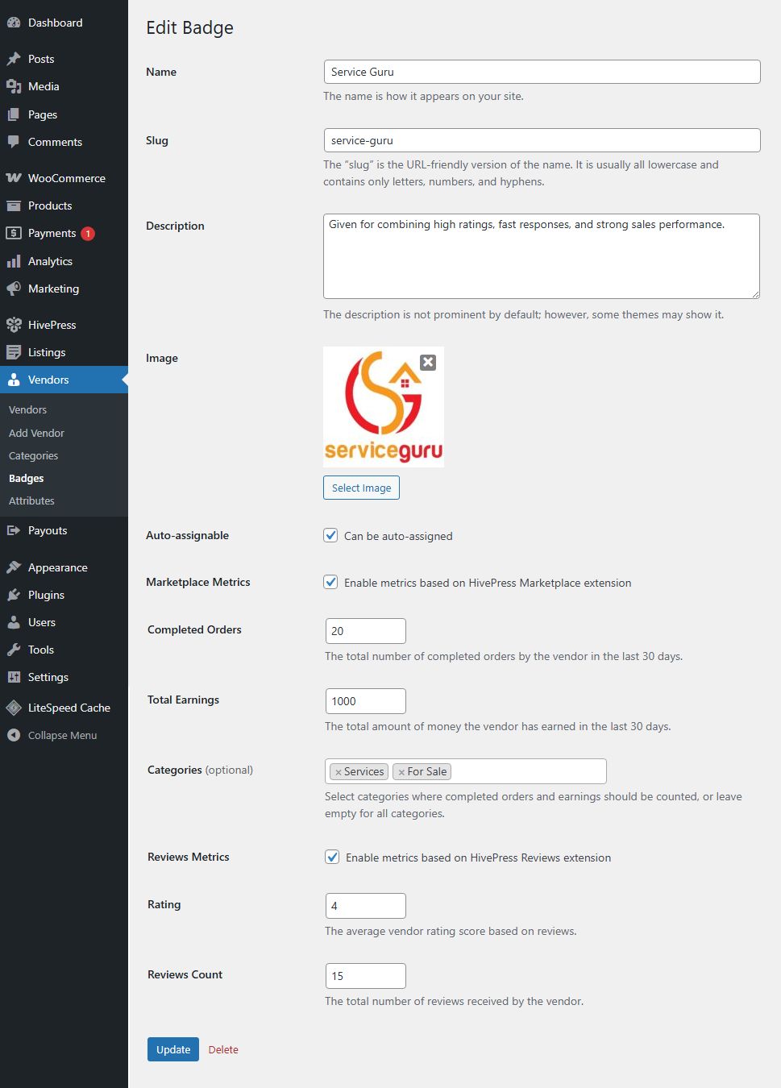The image size is (781, 1088).
Task: Open the Categories submenu item
Action: coord(33,455)
